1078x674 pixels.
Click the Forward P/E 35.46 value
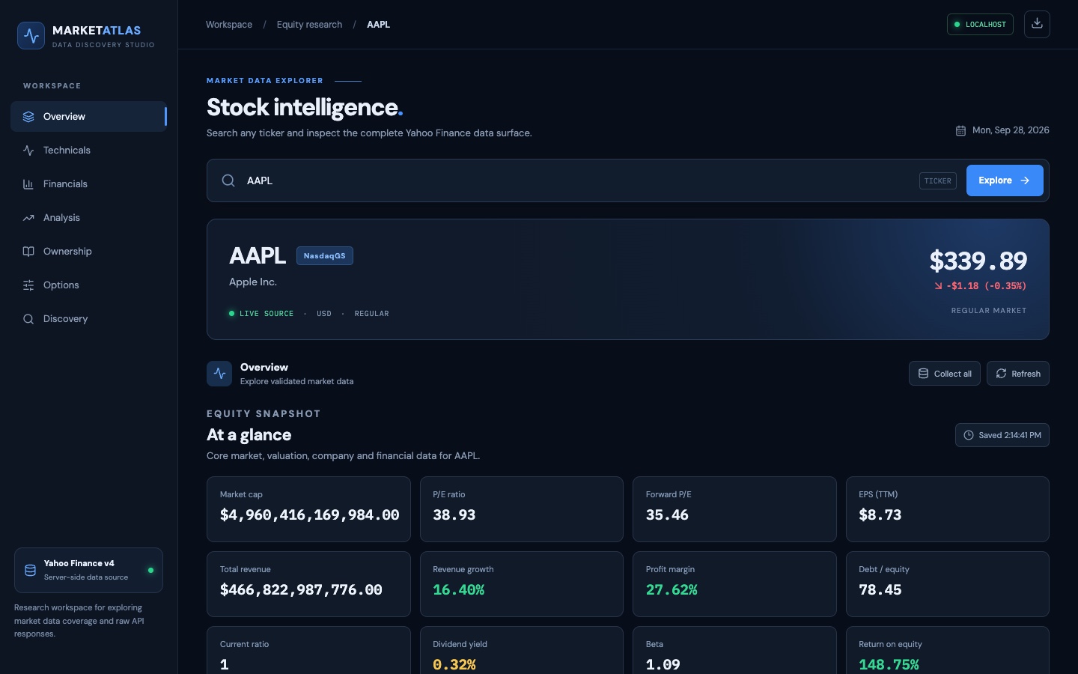point(667,515)
